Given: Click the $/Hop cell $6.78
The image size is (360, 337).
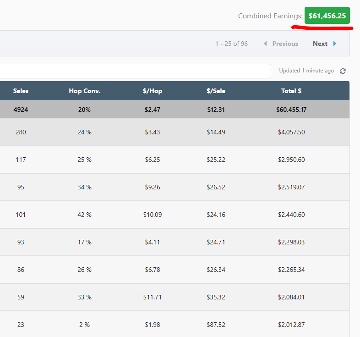Looking at the screenshot, I should click(153, 270).
